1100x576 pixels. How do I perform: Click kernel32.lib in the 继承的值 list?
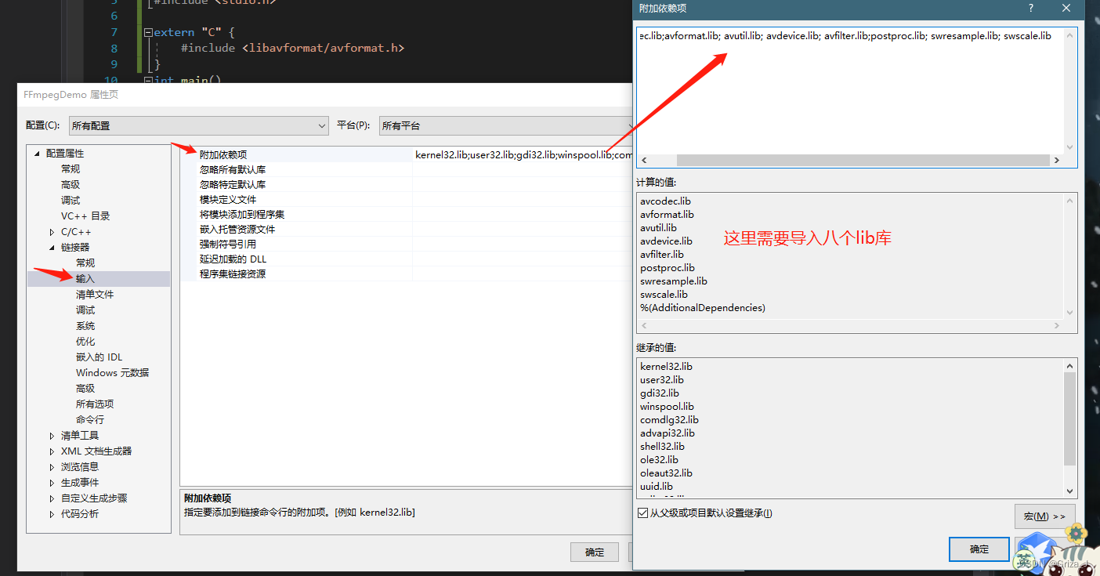[666, 367]
